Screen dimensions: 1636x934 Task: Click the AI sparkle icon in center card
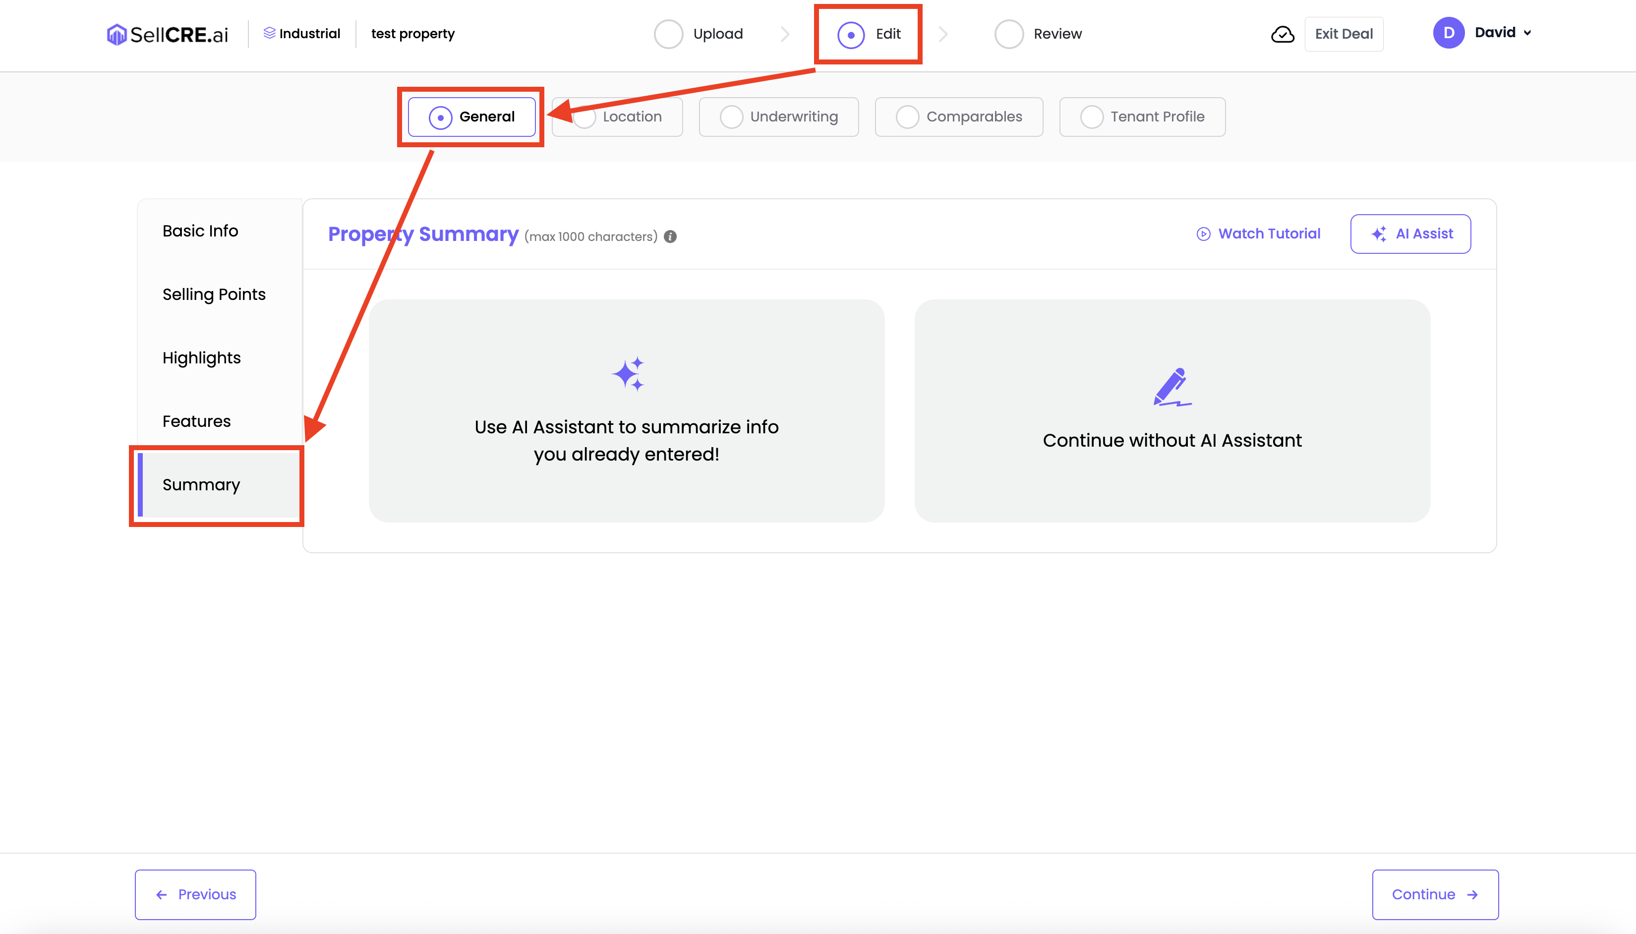[x=627, y=374]
